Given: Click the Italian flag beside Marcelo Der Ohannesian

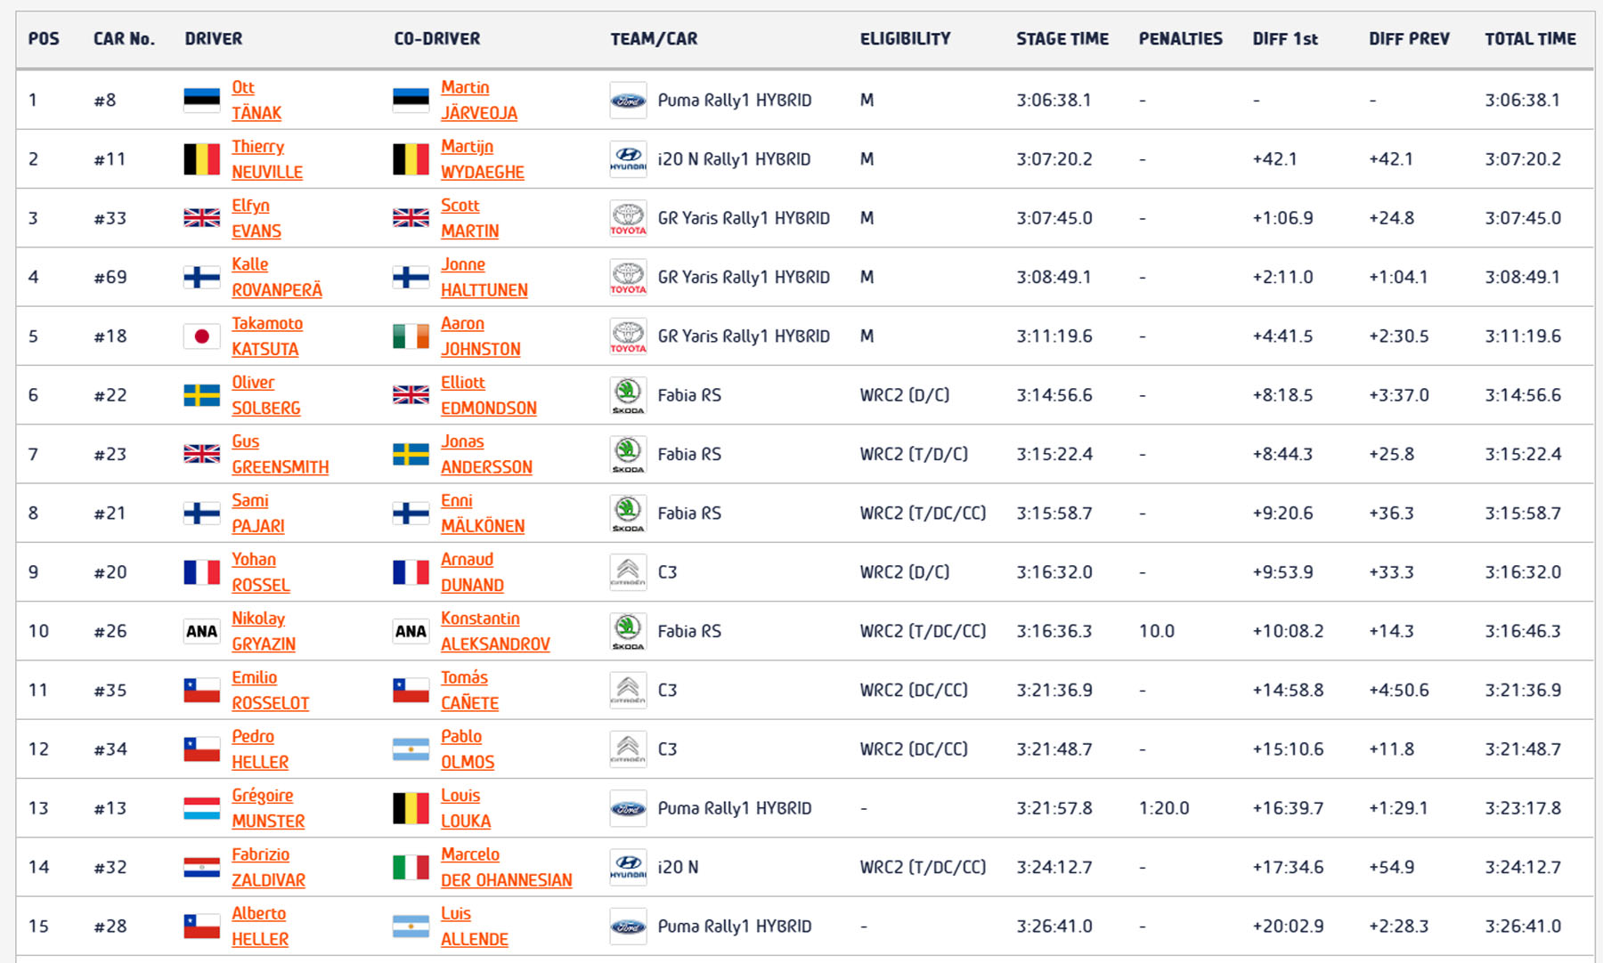Looking at the screenshot, I should click(411, 867).
